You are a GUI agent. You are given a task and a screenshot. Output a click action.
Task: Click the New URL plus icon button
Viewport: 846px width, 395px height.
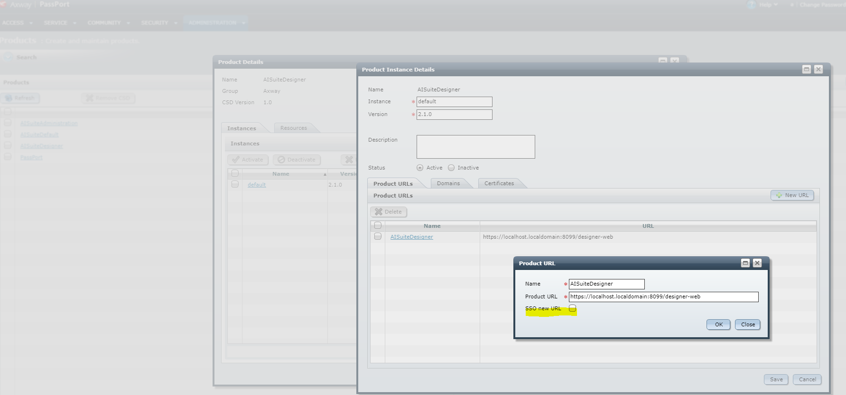pyautogui.click(x=792, y=195)
